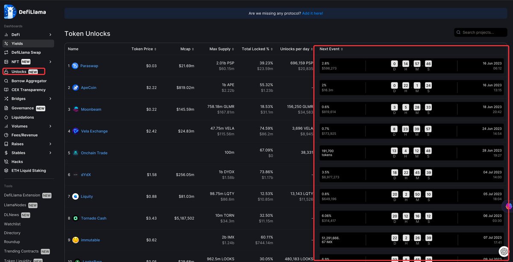Expand the Stables submenu chevron

click(x=50, y=153)
